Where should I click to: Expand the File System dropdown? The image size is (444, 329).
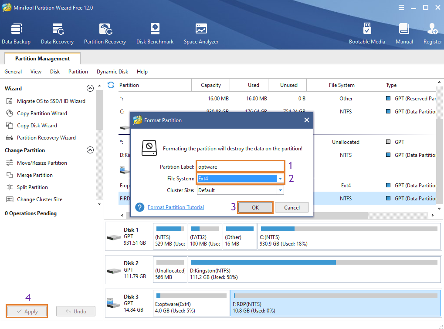[x=280, y=179]
